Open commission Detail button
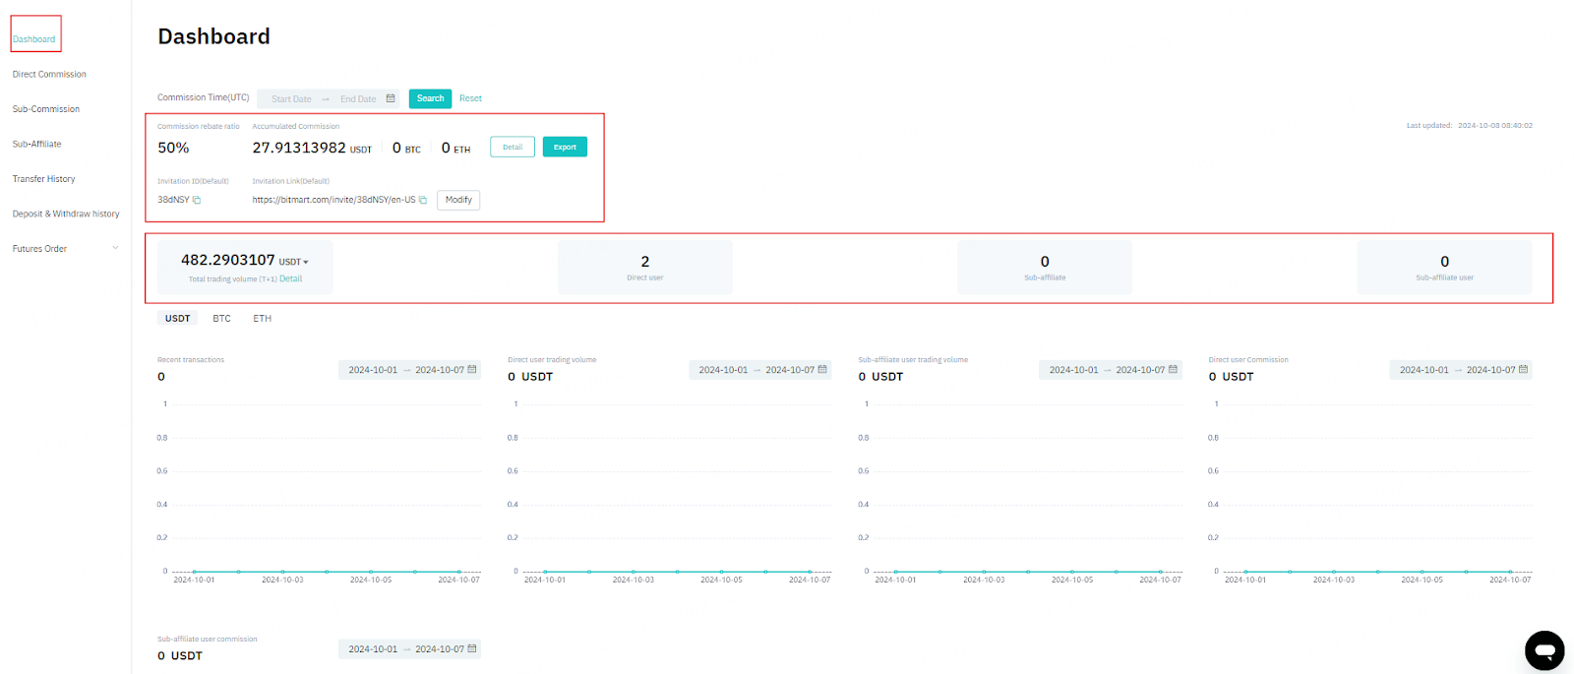The width and height of the screenshot is (1574, 674). [x=513, y=147]
